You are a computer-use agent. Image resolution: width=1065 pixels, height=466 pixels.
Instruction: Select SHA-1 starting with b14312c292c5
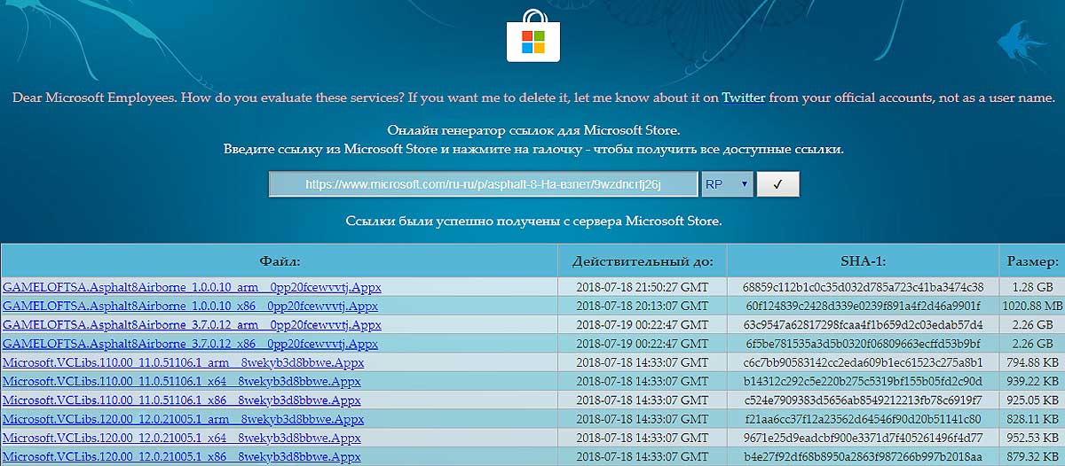click(864, 382)
